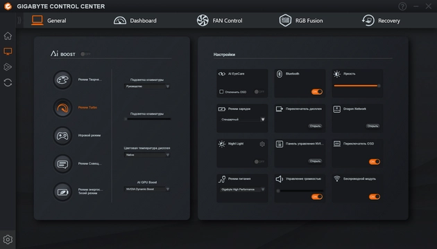Open the settings gear at the sidebar bottom
Screen dimensions: 437x249
8,239
